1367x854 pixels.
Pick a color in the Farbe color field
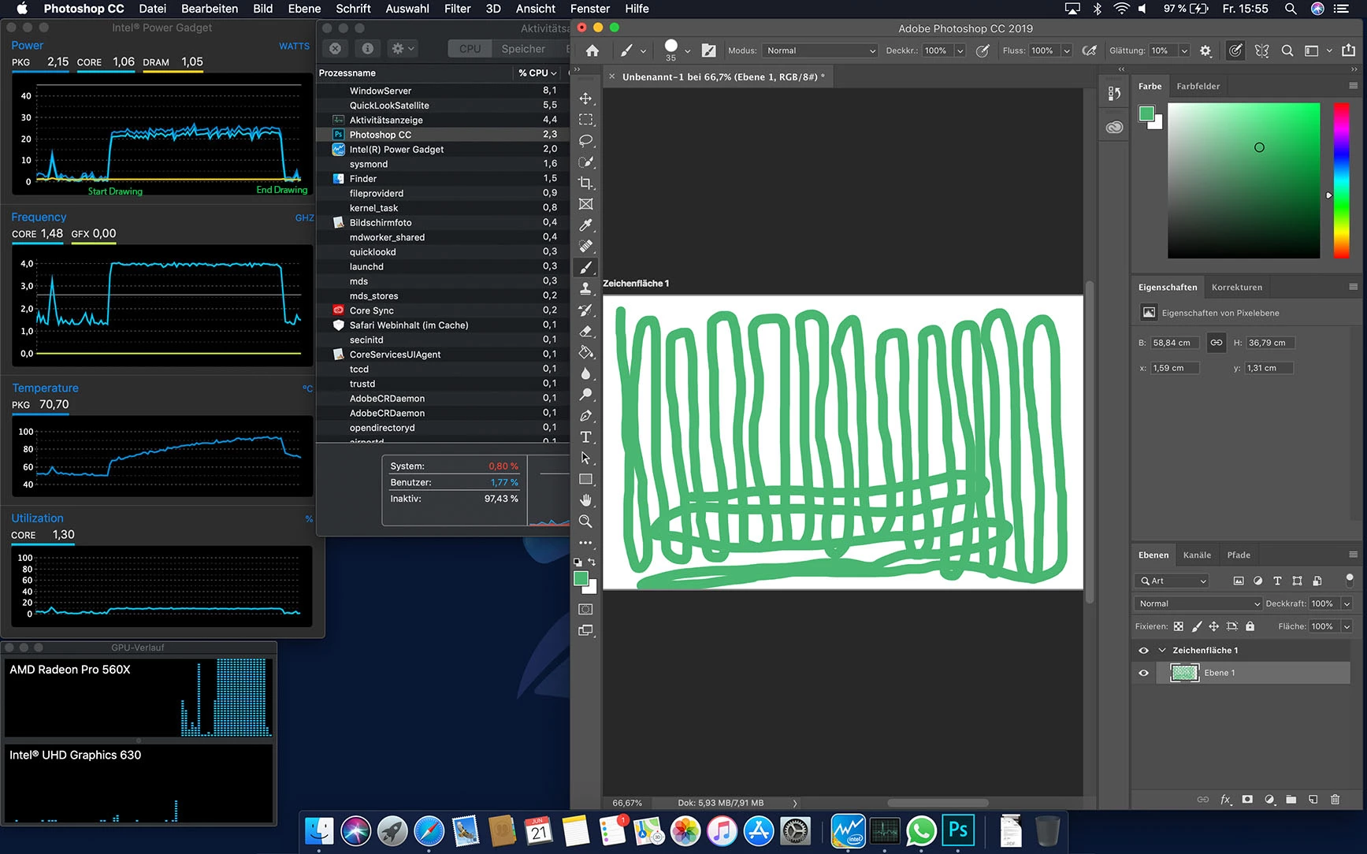point(1243,180)
